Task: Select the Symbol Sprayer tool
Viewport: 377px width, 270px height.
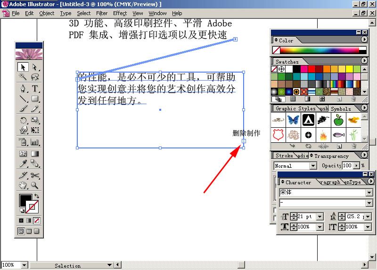Action: click(23, 142)
